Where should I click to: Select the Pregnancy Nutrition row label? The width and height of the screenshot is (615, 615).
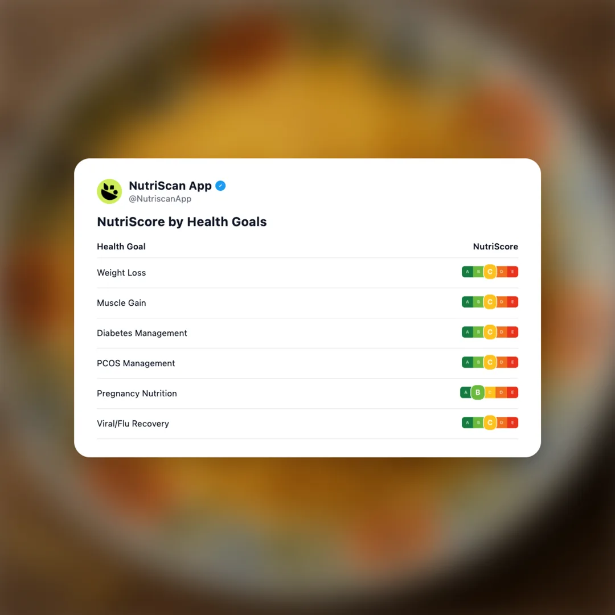coord(137,393)
